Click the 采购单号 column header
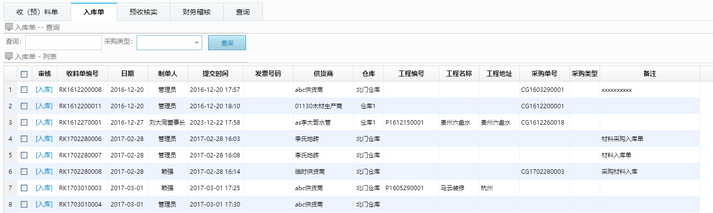Image resolution: width=713 pixels, height=213 pixels. click(x=545, y=73)
